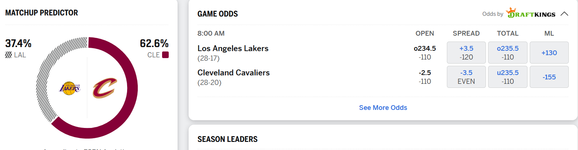Open Los Angeles Lakers team name

[233, 49]
